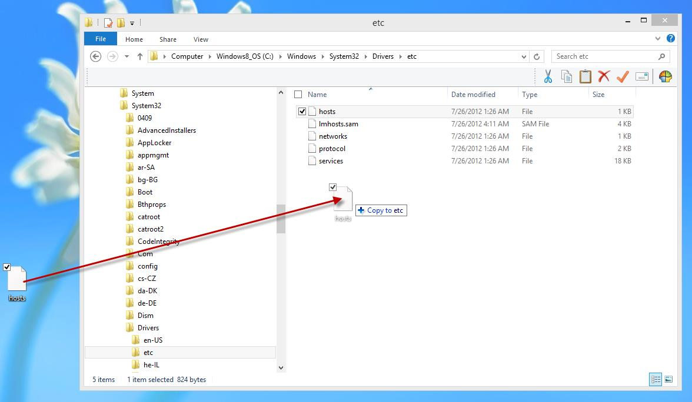Open the Share ribbon tab

tap(168, 39)
